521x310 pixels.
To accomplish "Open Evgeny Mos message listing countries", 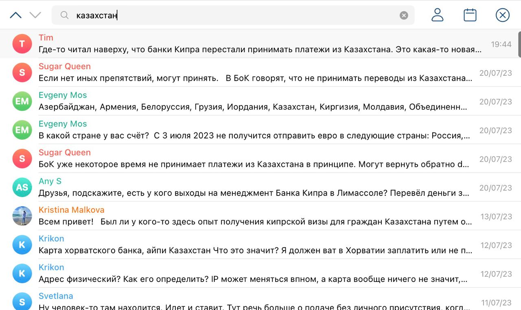I will pos(252,107).
